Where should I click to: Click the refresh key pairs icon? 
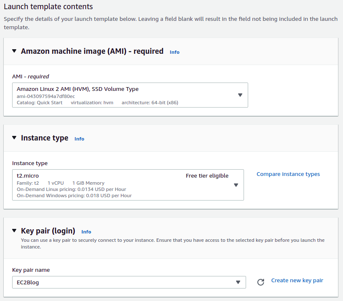[261, 282]
